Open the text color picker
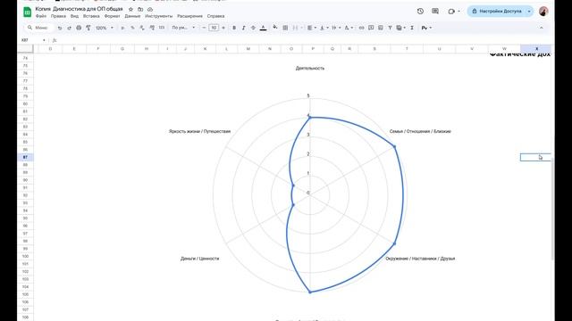This screenshot has height=321, width=572. (x=263, y=28)
